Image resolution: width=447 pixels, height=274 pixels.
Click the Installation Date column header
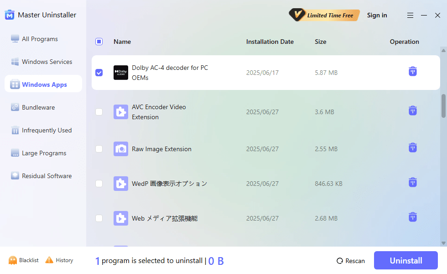click(x=270, y=42)
